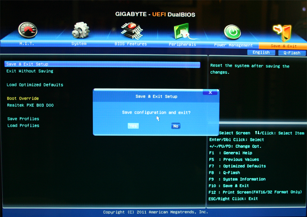Image resolution: width=307 pixels, height=217 pixels.
Task: Choose Exit Without Saving
Action: [30, 71]
